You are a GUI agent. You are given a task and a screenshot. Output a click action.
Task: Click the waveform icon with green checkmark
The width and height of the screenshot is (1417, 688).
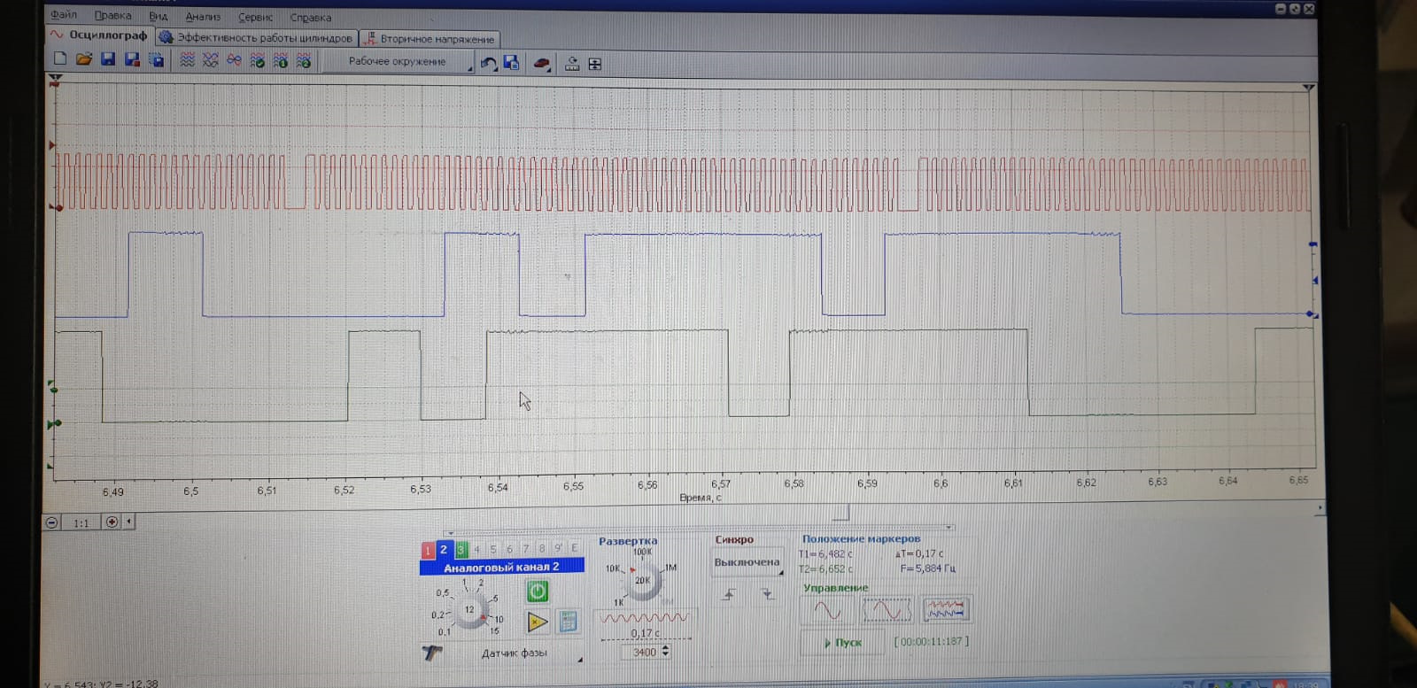pos(258,60)
